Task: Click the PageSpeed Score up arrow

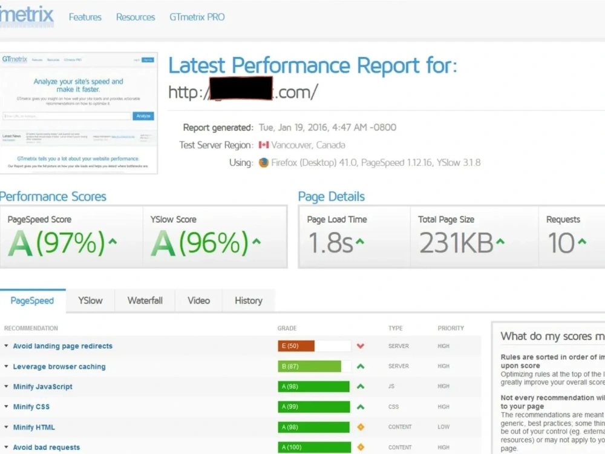Action: pyautogui.click(x=113, y=242)
